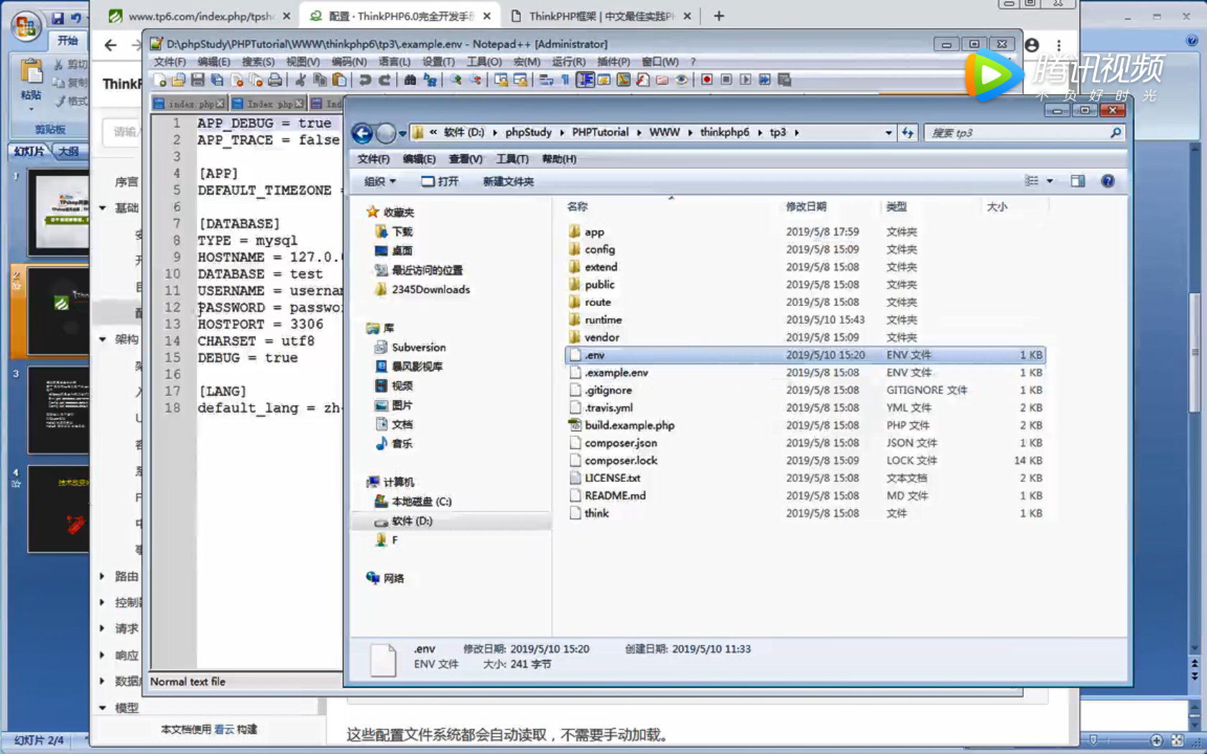Select slide 3 thumbnail in PowerPoint
The image size is (1207, 754).
pos(59,410)
